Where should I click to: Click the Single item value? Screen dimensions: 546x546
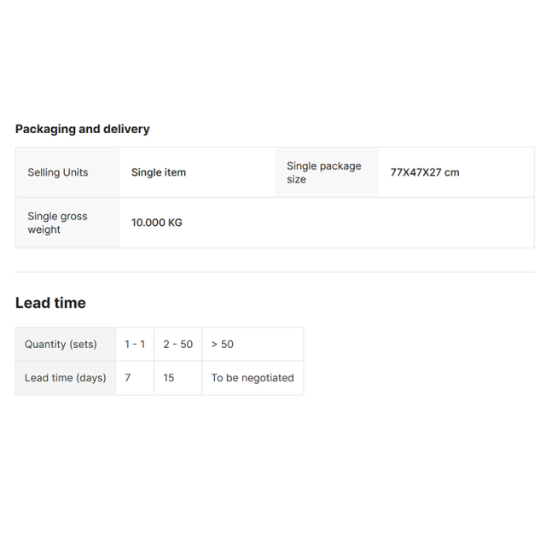pyautogui.click(x=159, y=172)
